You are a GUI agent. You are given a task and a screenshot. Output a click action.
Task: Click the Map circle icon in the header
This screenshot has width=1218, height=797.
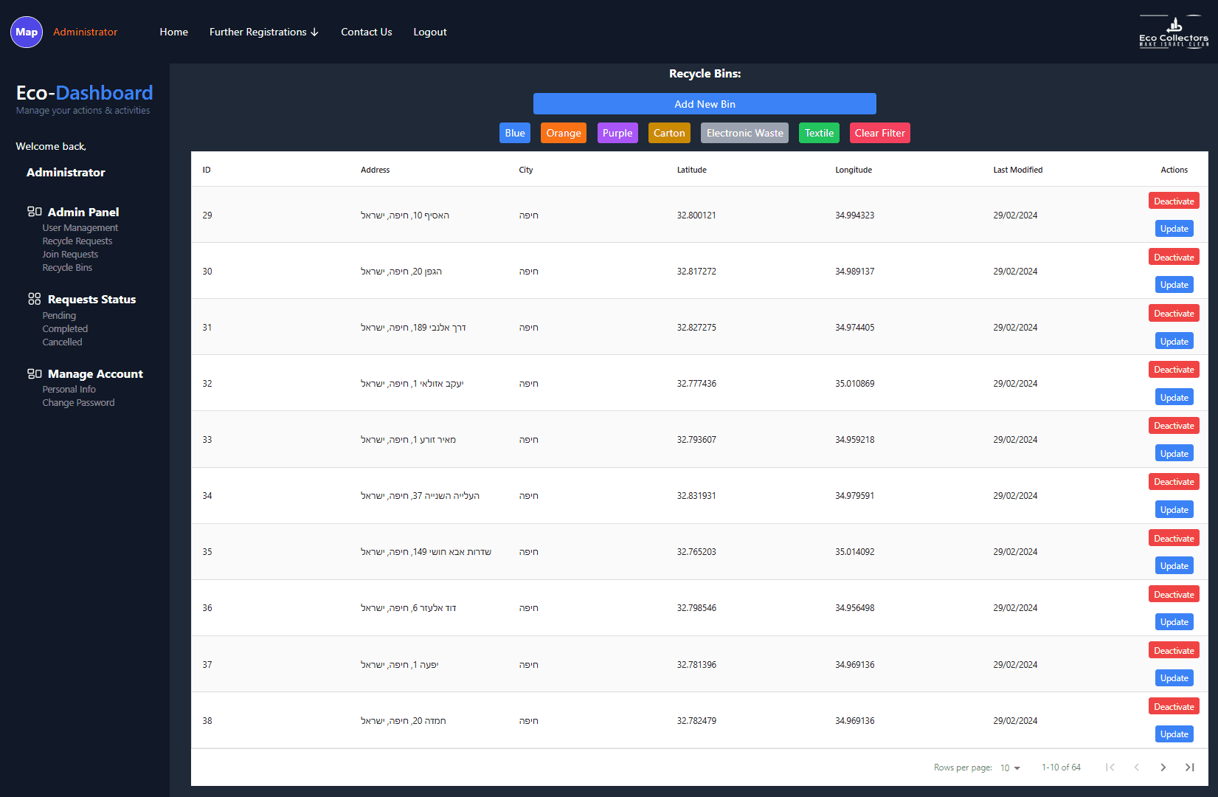pyautogui.click(x=26, y=32)
